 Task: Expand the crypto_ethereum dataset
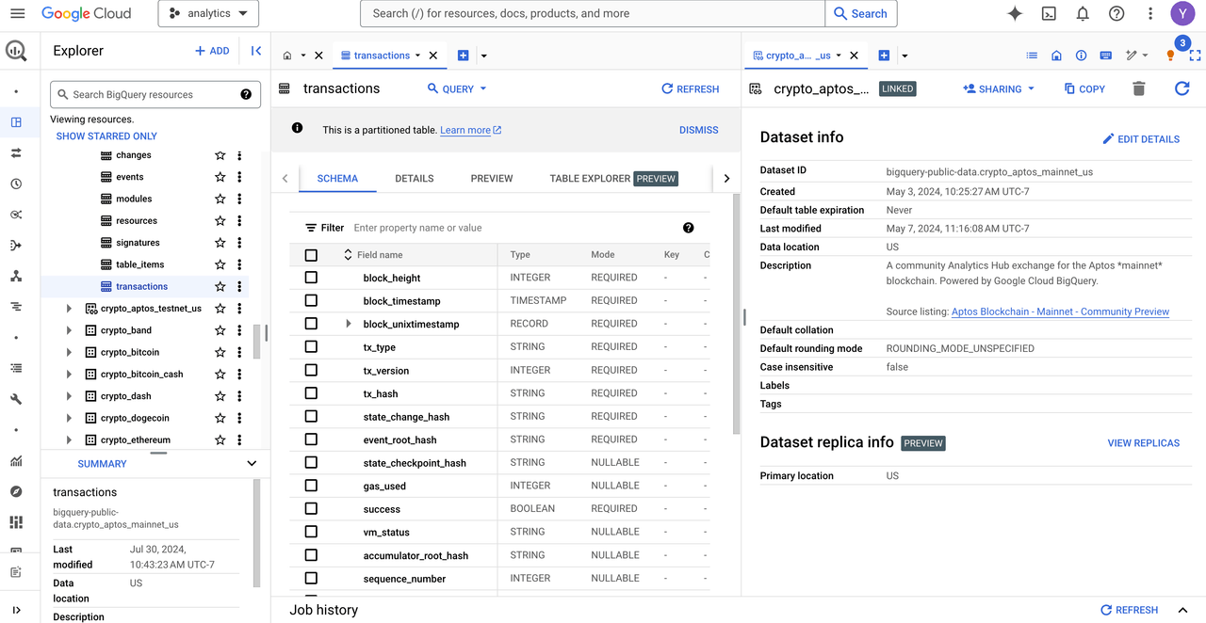click(x=69, y=440)
